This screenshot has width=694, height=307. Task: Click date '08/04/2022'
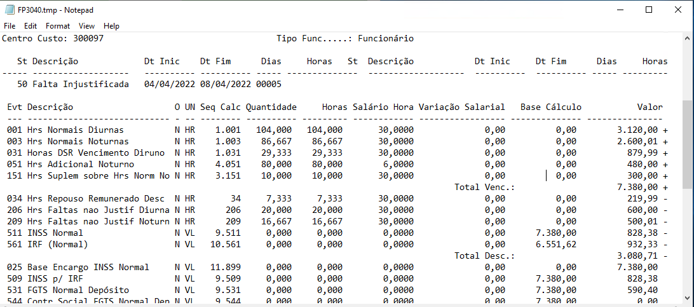[226, 84]
